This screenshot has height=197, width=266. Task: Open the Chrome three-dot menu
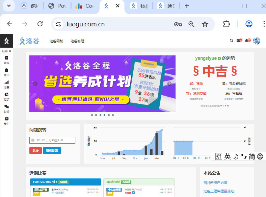[x=264, y=24]
